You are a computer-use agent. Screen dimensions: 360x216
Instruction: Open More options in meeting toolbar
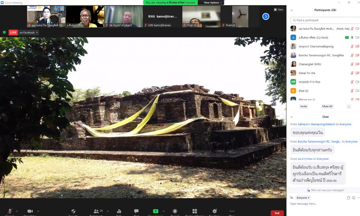[232, 211]
